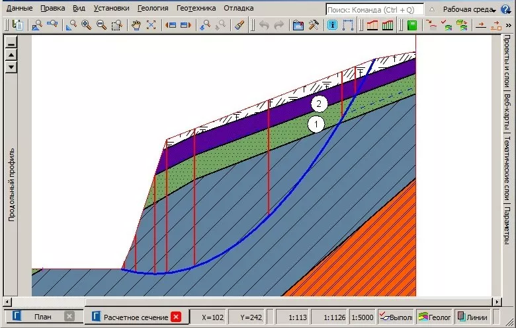The image size is (516, 328).
Task: Open the help question mark icon
Action: [507, 9]
